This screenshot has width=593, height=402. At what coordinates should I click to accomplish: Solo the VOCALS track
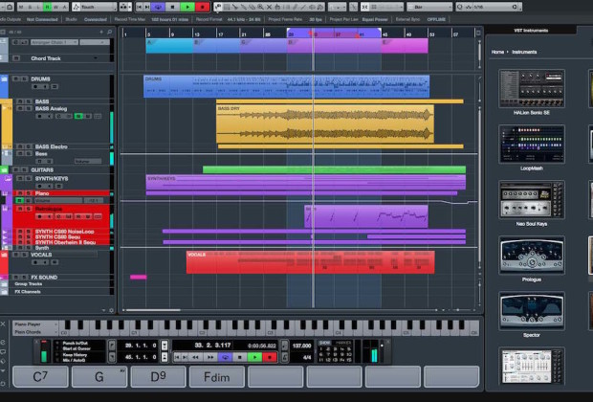(x=26, y=256)
